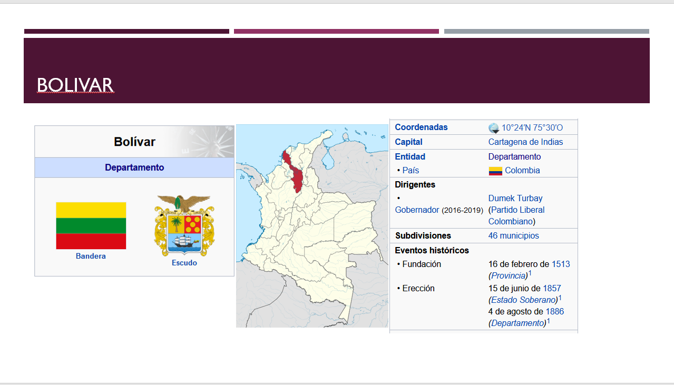Open the Partido Liberal Colombiano link
The height and width of the screenshot is (385, 674).
(516, 215)
